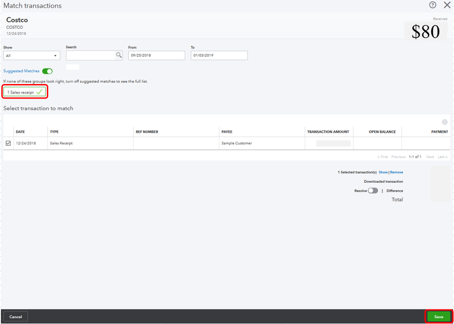The width and height of the screenshot is (454, 324).
Task: Save the matched transaction
Action: (439, 317)
